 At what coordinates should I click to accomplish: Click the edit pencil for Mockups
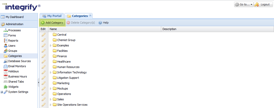(44, 89)
